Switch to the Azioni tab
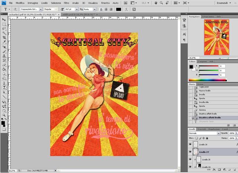Image resolution: width=238 pixels, height=173 pixels. 200,84
